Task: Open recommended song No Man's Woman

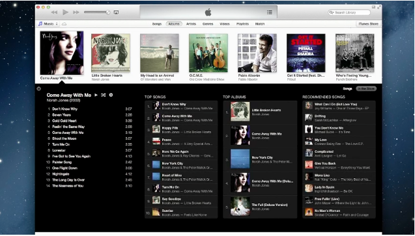Action: [x=339, y=213]
